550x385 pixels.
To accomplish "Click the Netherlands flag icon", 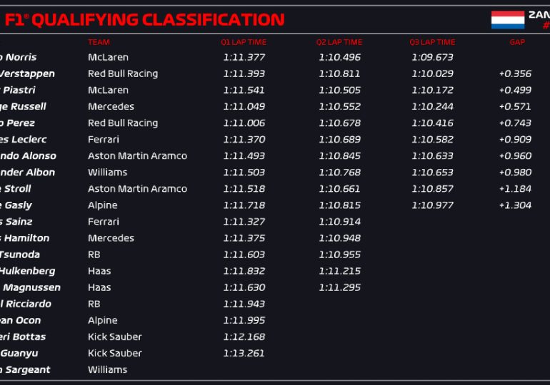I will point(507,20).
